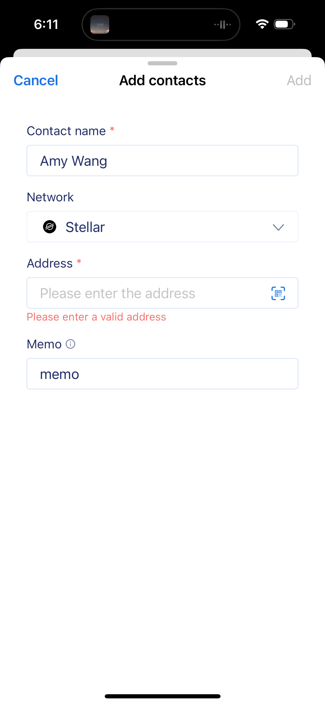The image size is (325, 705).
Task: Tap the Dynamic Island media thumbnail
Action: coord(100,25)
